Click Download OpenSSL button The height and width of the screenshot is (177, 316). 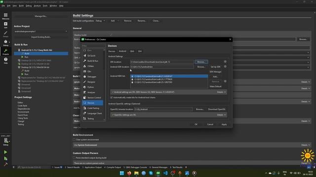click(x=217, y=109)
